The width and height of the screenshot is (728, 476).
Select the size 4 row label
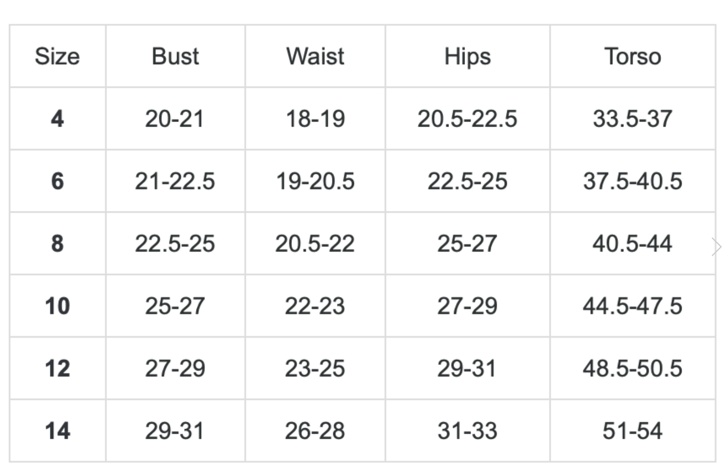click(x=57, y=119)
